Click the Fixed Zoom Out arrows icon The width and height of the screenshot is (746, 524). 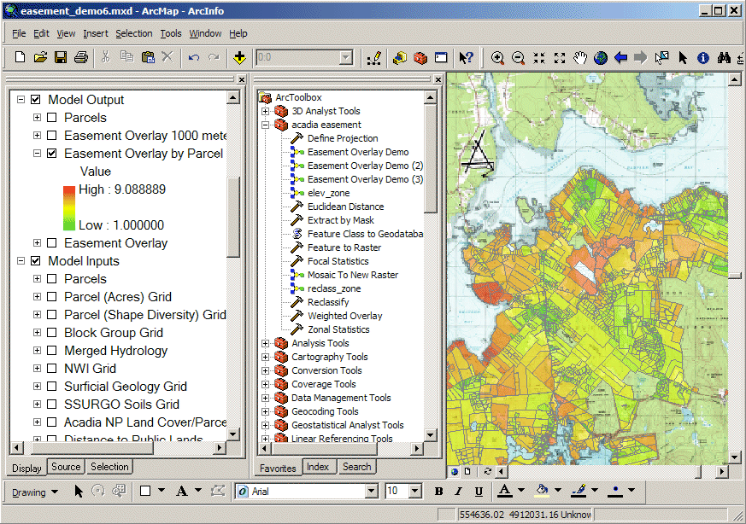(x=560, y=58)
